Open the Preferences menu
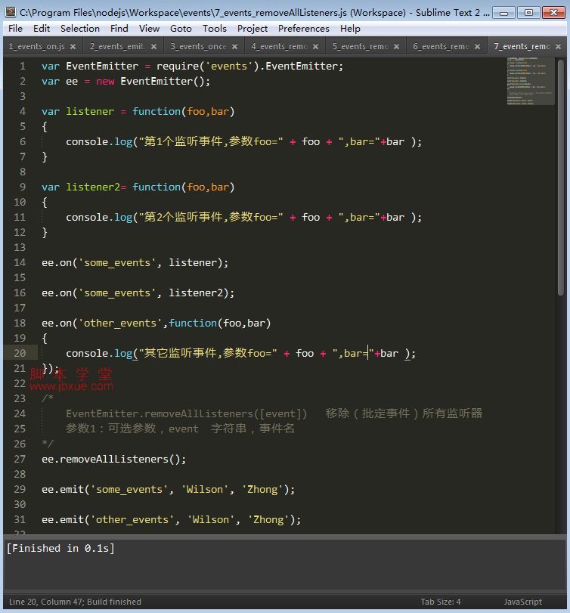Image resolution: width=570 pixels, height=613 pixels. coord(303,29)
